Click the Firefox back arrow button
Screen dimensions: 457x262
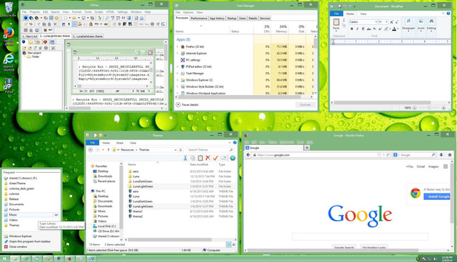[248, 155]
